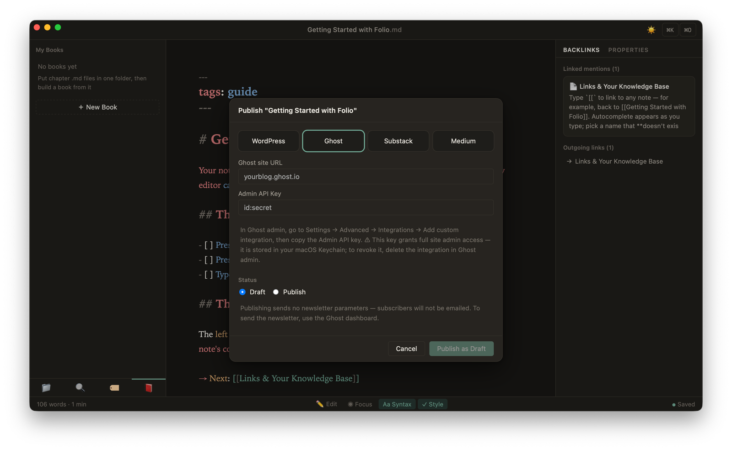This screenshot has height=450, width=732.
Task: Click the dialog title Publish "Getting Started with Folio"
Action: click(297, 111)
